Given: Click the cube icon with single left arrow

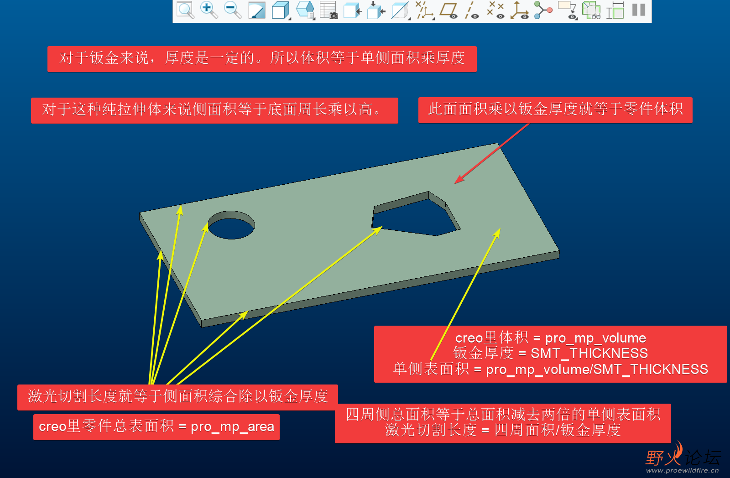Looking at the screenshot, I should [x=352, y=10].
